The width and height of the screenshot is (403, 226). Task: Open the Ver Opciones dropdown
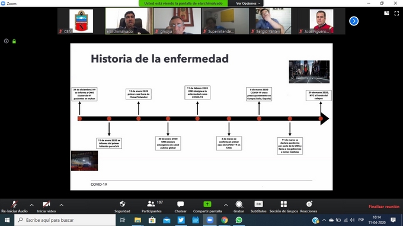pos(248,4)
